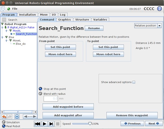Click Set this point under To point
The height and width of the screenshot is (129, 164).
coord(108,47)
